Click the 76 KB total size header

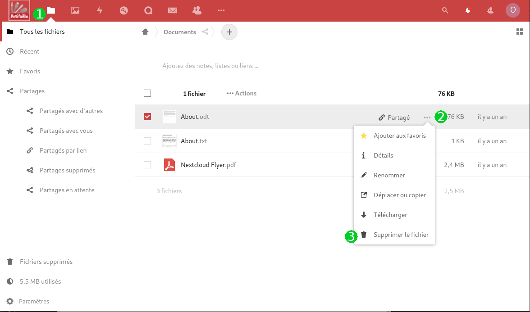446,94
